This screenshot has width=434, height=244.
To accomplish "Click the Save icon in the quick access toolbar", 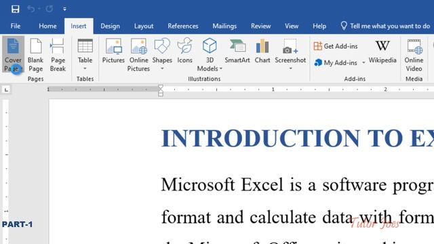I will click(15, 9).
